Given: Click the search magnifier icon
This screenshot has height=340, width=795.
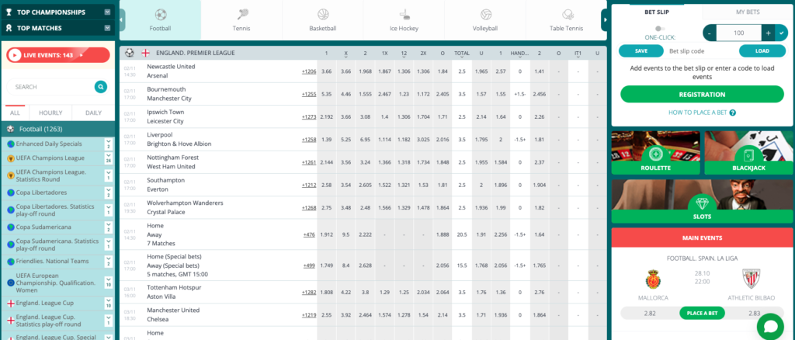Looking at the screenshot, I should tap(101, 87).
